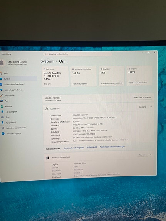Select the Anpassning brush icon
The height and width of the screenshot is (221, 166).
click(x=2, y=95)
